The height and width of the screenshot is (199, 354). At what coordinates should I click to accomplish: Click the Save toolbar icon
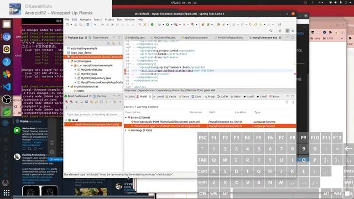coord(76,24)
